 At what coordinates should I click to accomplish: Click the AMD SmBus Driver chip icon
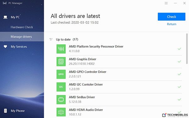[61, 100]
